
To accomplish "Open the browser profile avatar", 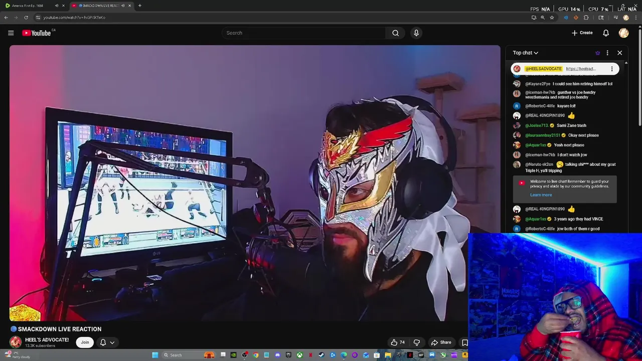I will pos(626,18).
